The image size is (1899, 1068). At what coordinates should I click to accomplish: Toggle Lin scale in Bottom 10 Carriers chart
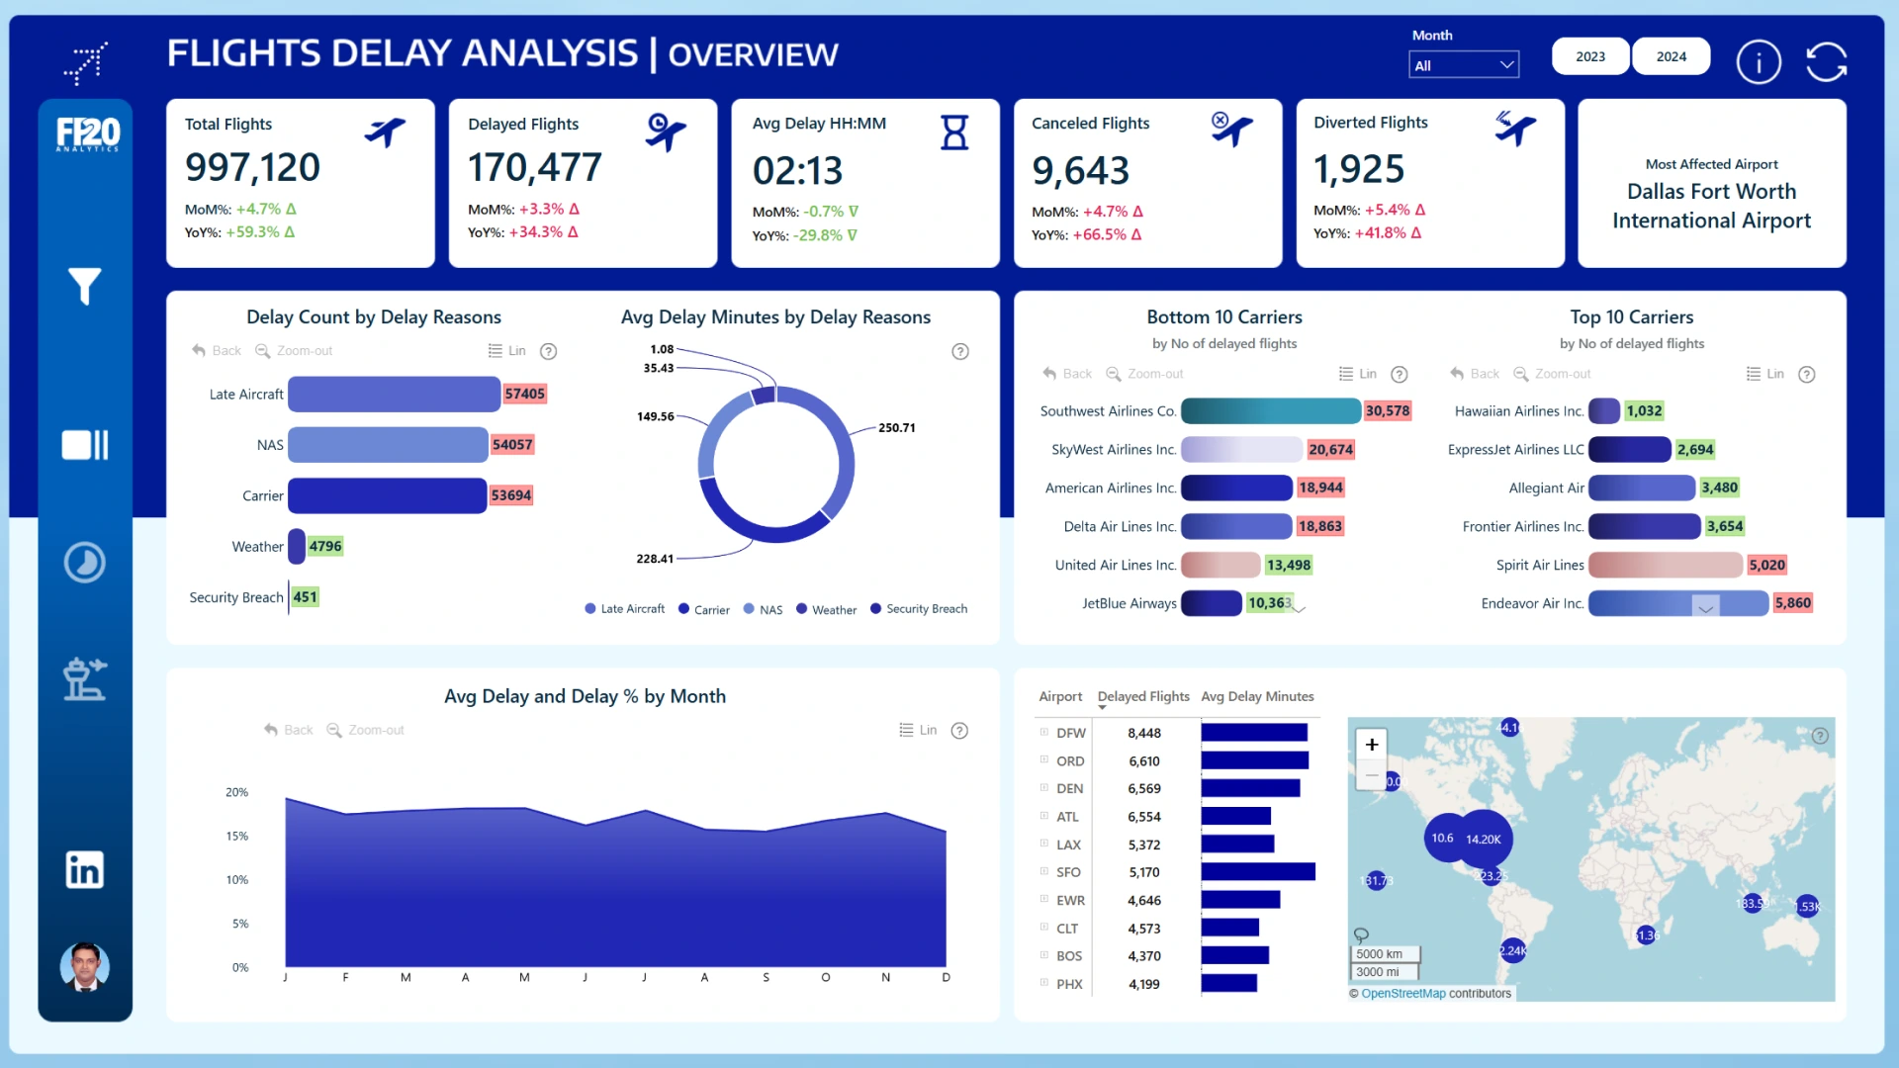click(1358, 374)
